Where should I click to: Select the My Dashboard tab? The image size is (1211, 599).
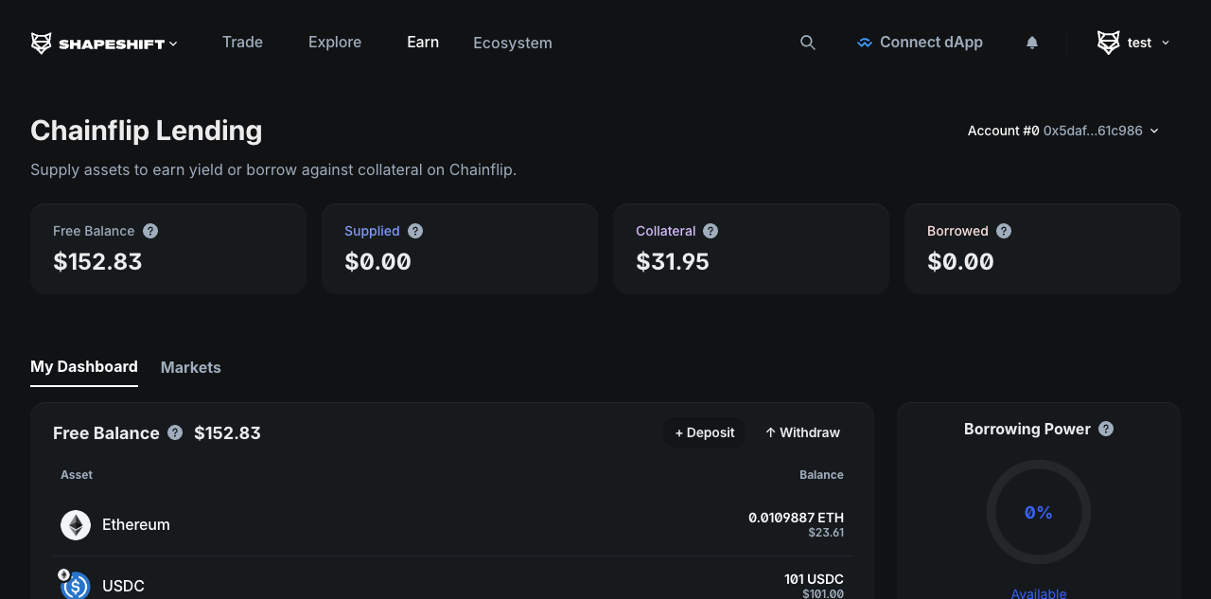84,367
